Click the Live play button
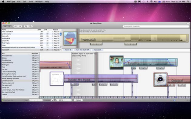191x119 pixels. [x=30, y=100]
